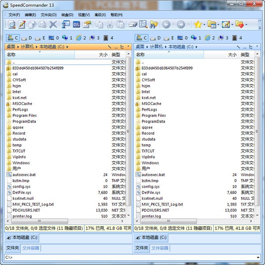Open the search with binoculars folder icon

pos(154,25)
